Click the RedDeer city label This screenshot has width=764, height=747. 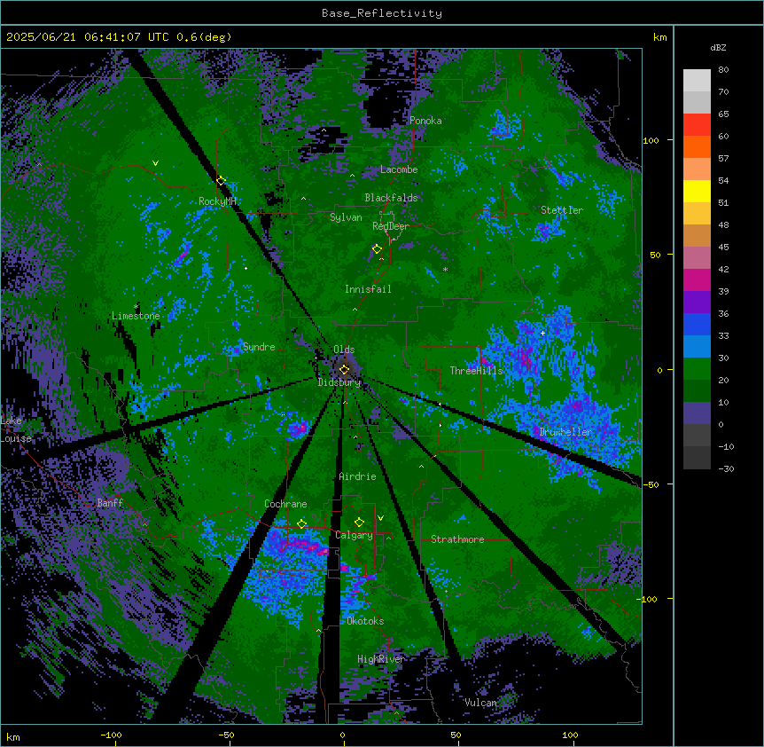(x=391, y=226)
